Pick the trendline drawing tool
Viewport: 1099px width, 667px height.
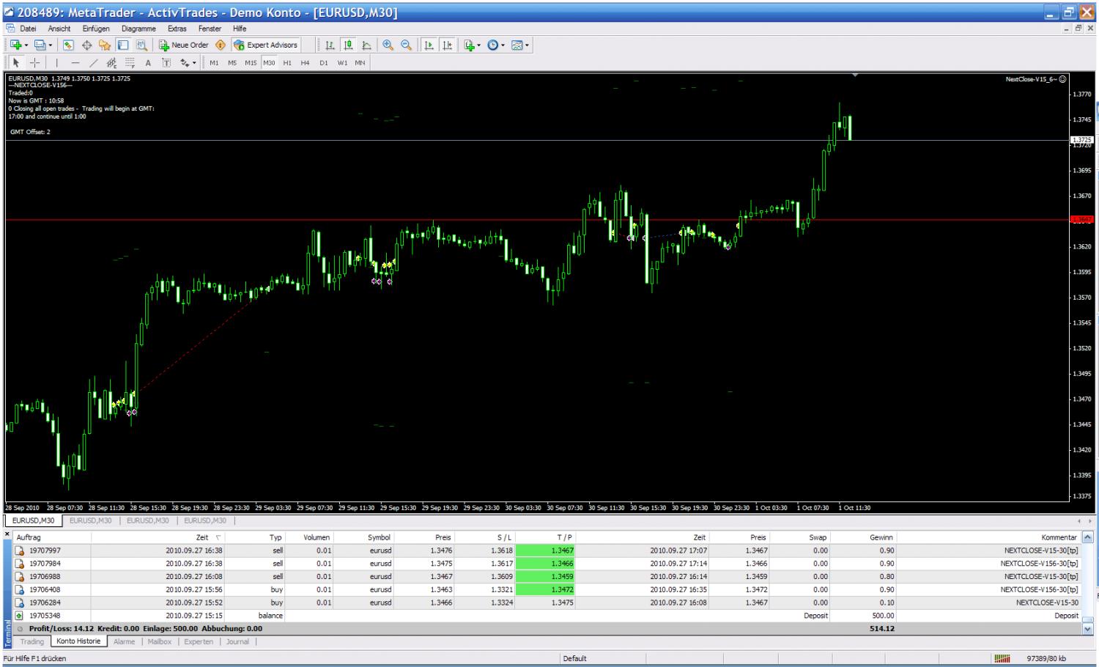click(x=93, y=63)
